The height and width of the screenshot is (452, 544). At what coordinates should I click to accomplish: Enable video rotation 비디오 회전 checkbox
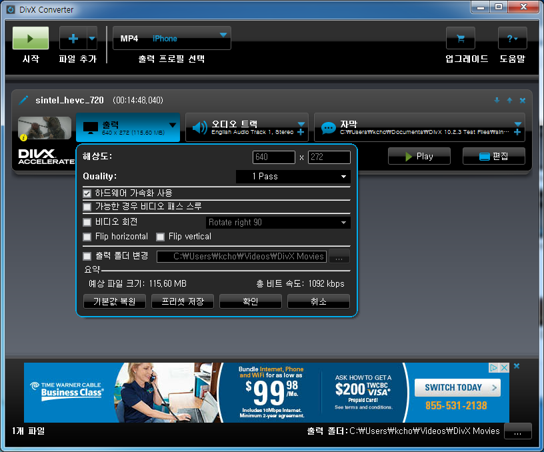(87, 222)
